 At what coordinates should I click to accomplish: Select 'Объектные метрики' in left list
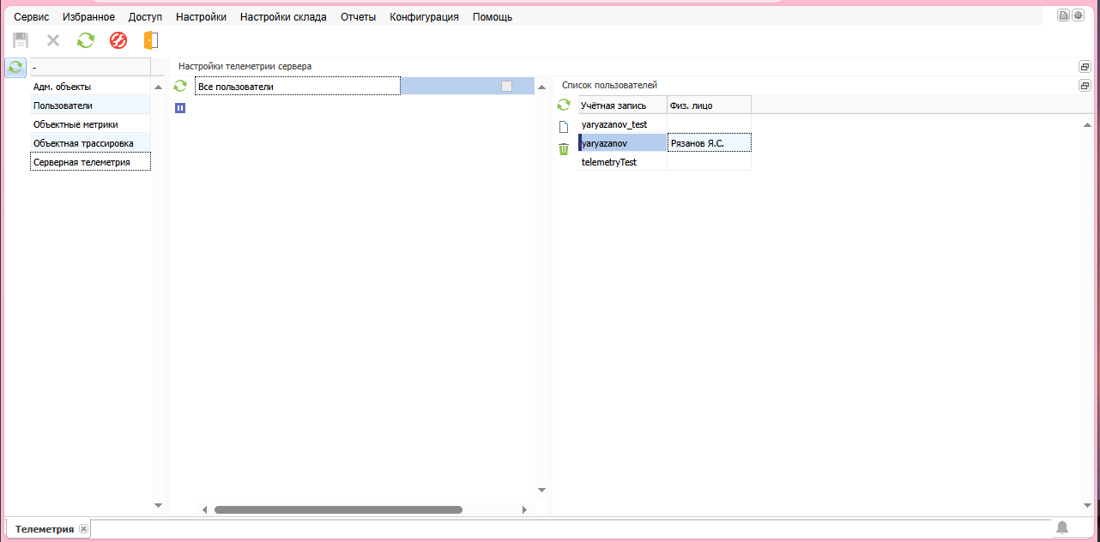(76, 124)
